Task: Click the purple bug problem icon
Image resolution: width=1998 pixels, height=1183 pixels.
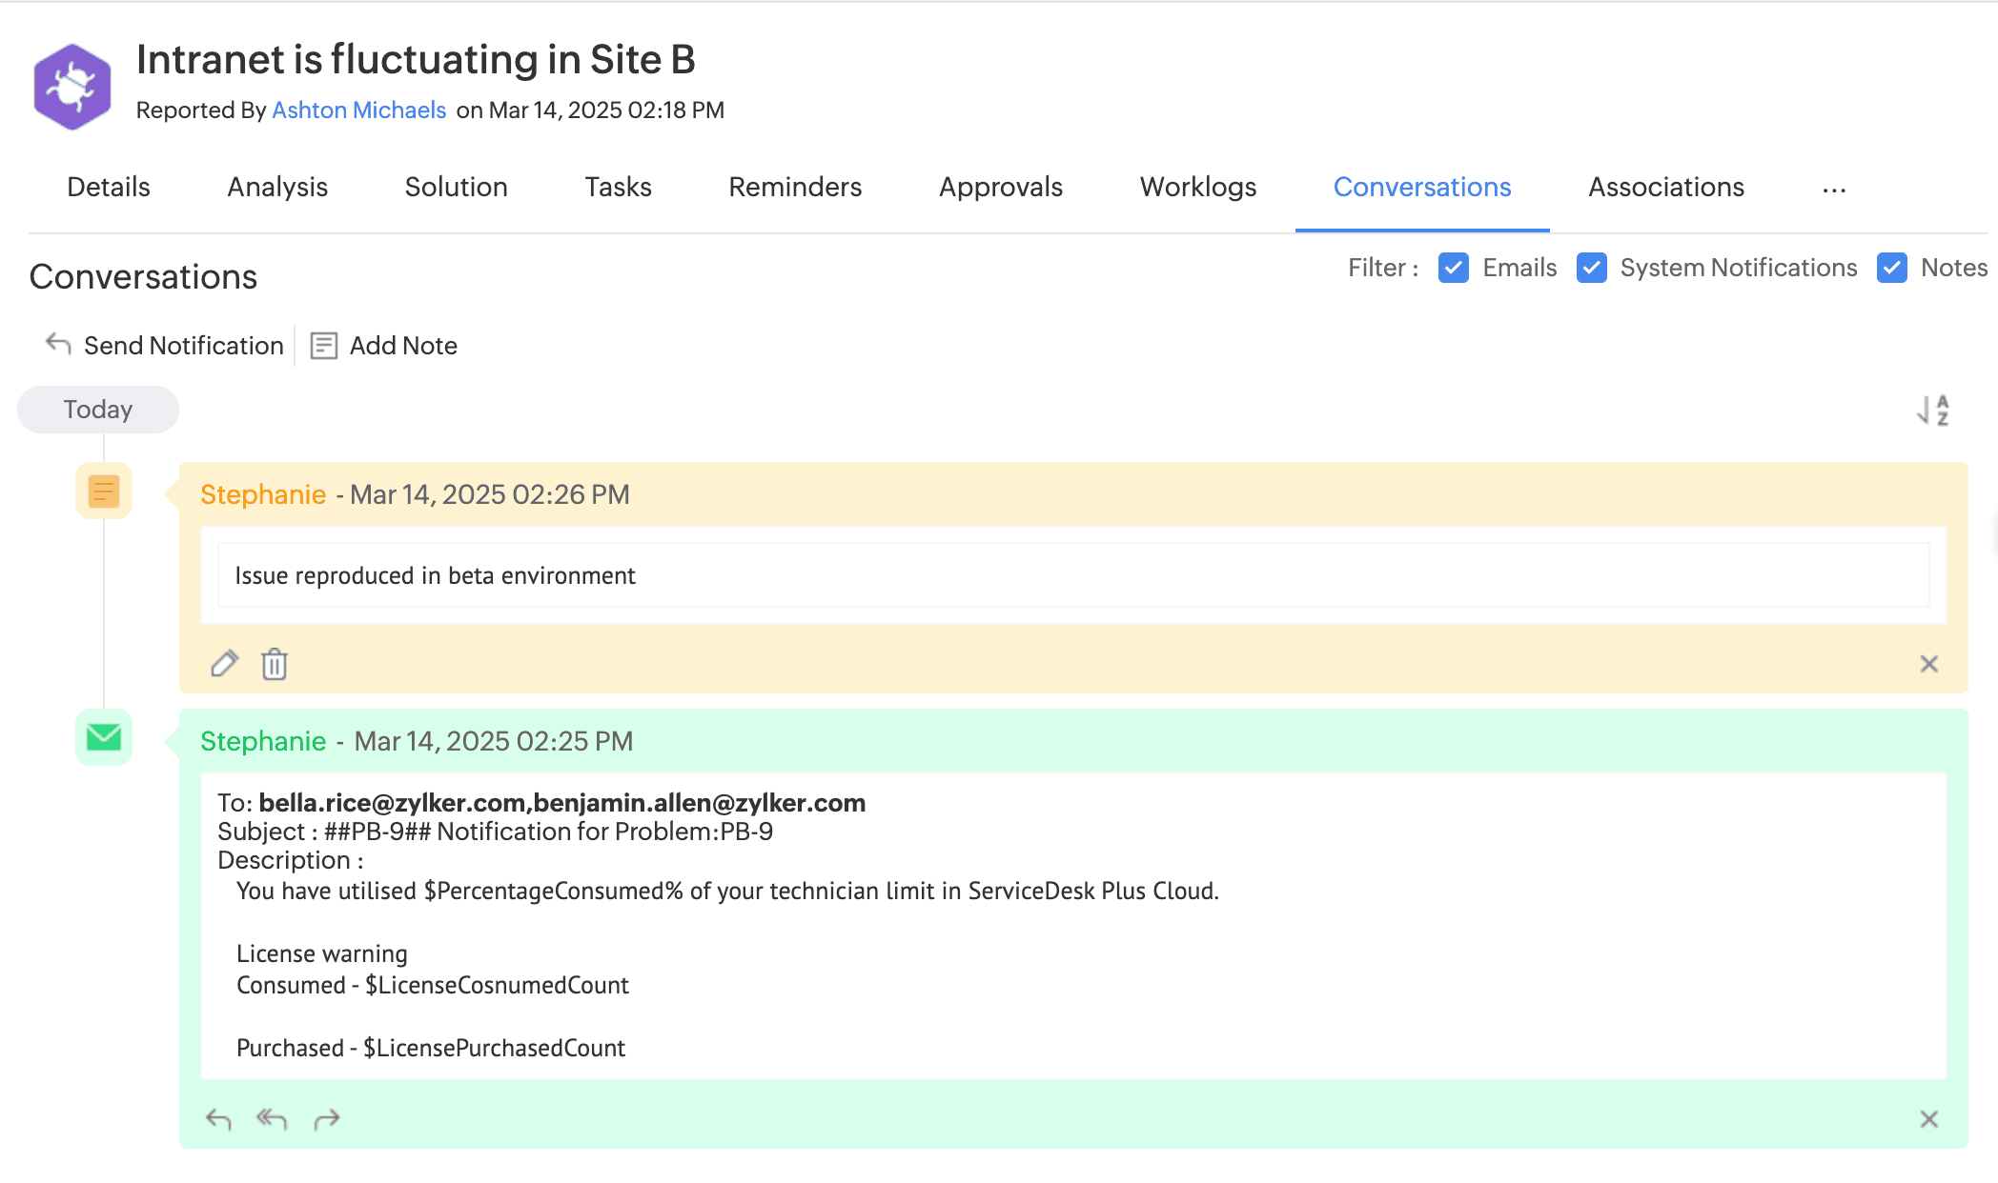Action: pyautogui.click(x=72, y=86)
